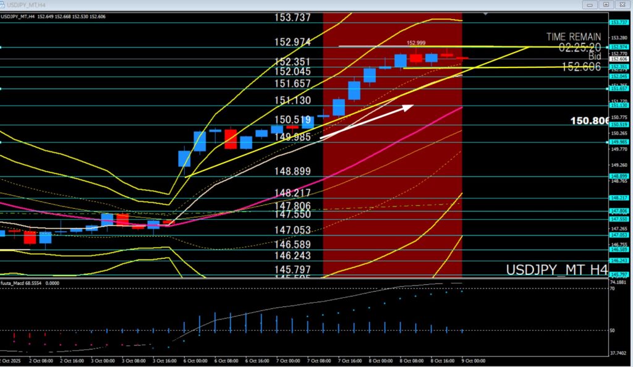Select the TIME REMAIN countdown text
This screenshot has width=633, height=367.
(x=573, y=37)
